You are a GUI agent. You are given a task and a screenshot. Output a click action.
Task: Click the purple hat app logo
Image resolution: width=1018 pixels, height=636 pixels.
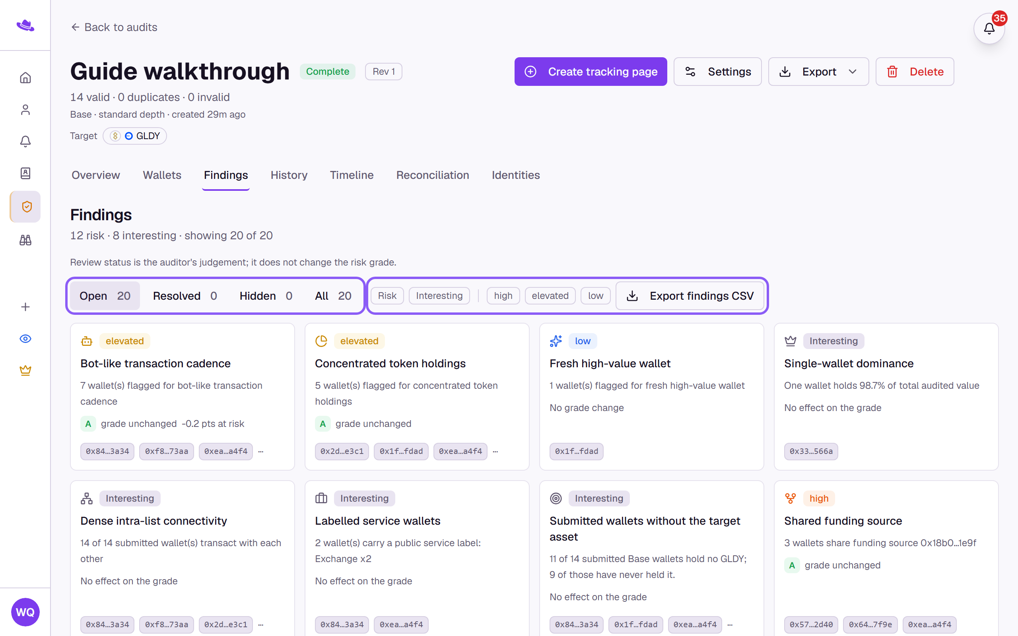(25, 25)
